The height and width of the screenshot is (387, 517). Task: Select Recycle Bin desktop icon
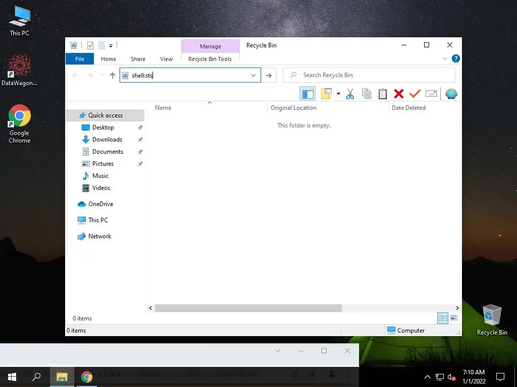click(x=492, y=320)
